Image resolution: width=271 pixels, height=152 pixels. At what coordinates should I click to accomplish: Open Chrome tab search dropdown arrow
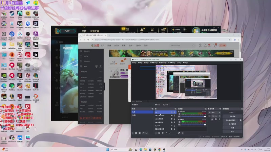[80, 35]
